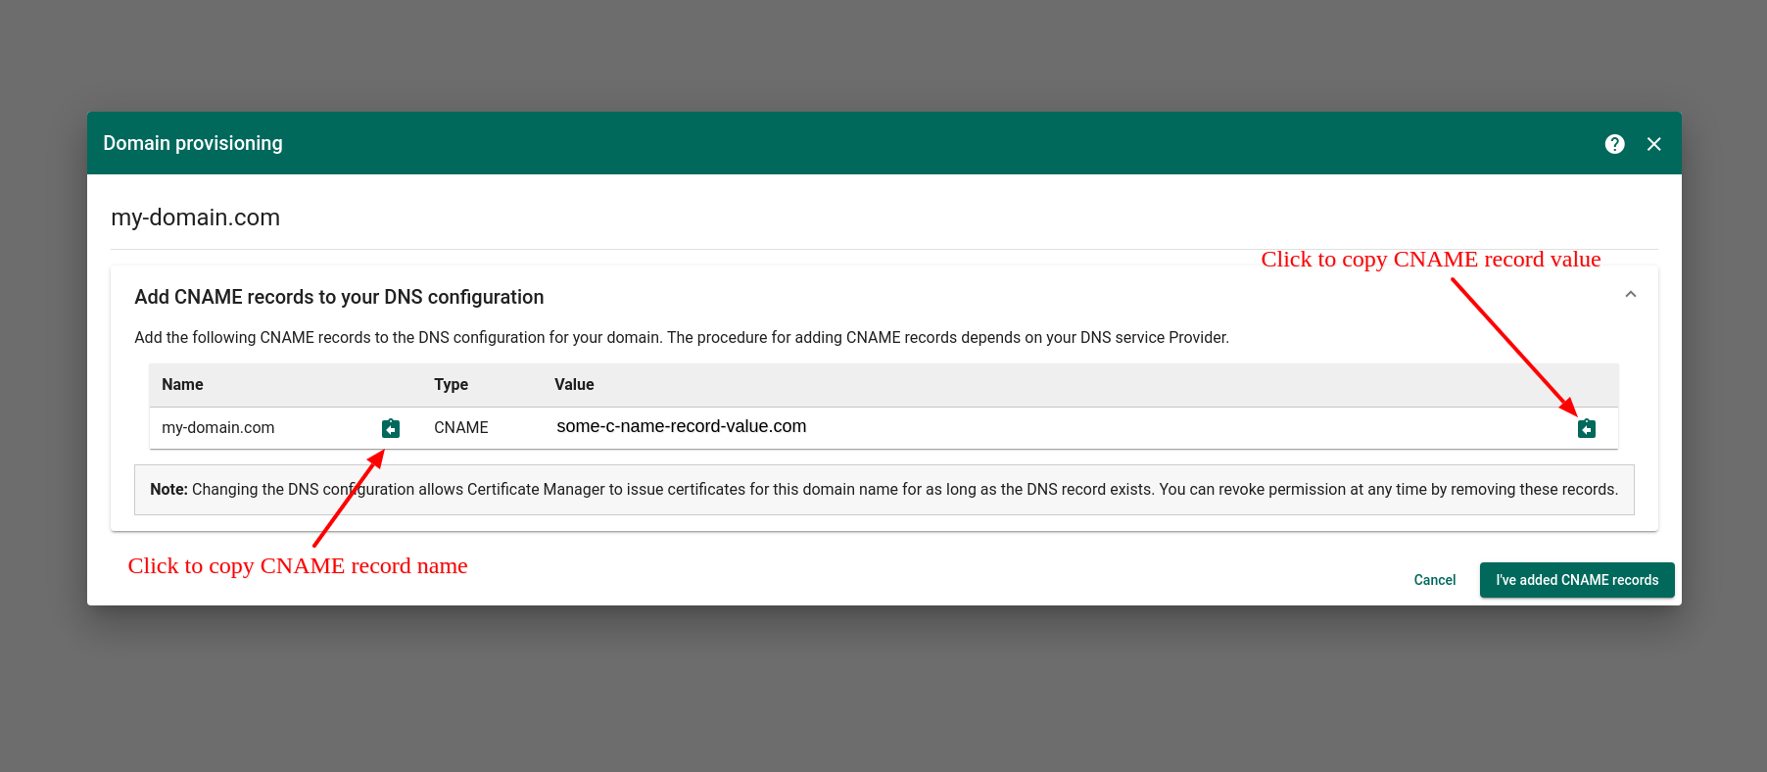
Task: Close the Domain provisioning dialog
Action: pos(1653,144)
